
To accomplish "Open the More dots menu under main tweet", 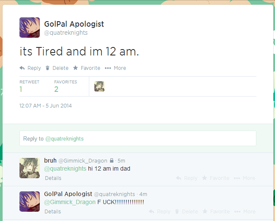I will 108,68.
